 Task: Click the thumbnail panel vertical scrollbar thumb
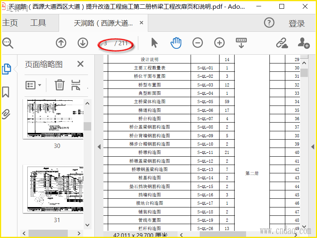click(87, 126)
